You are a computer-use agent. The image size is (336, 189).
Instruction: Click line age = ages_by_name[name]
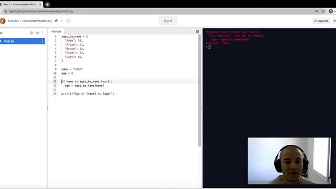coord(85,86)
